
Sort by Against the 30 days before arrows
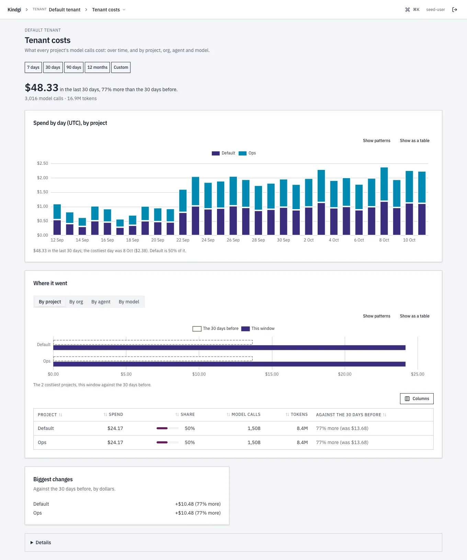tap(385, 415)
